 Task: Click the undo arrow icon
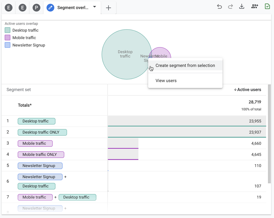point(219,7)
